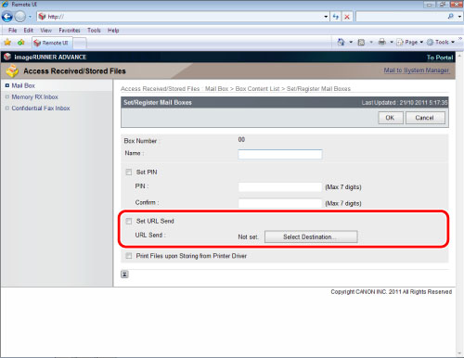This screenshot has height=358, width=464.
Task: Click the Home icon in command bar
Action: (x=341, y=42)
